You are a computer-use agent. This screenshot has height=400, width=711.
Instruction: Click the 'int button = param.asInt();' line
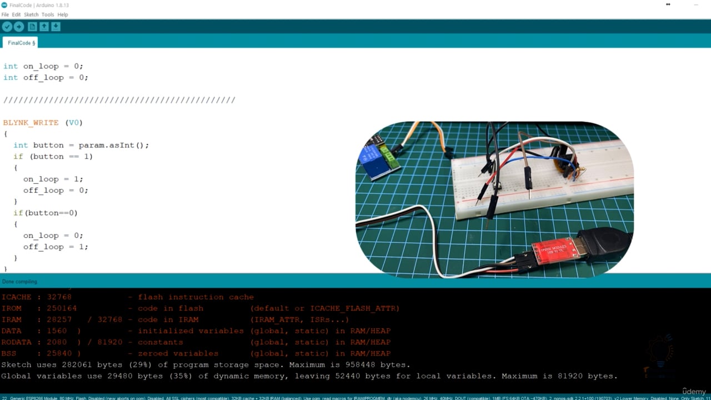tap(81, 145)
